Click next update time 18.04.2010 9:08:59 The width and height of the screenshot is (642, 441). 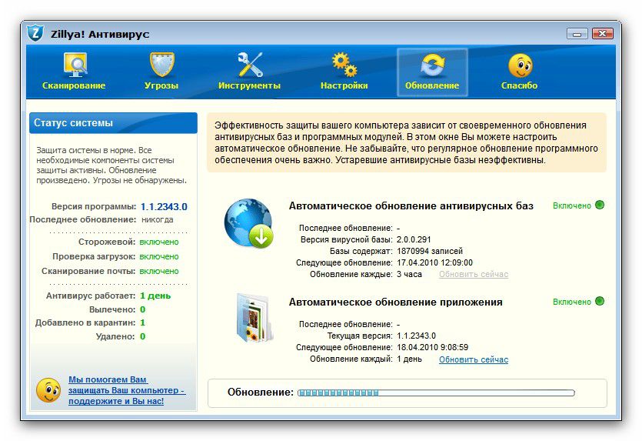point(432,348)
